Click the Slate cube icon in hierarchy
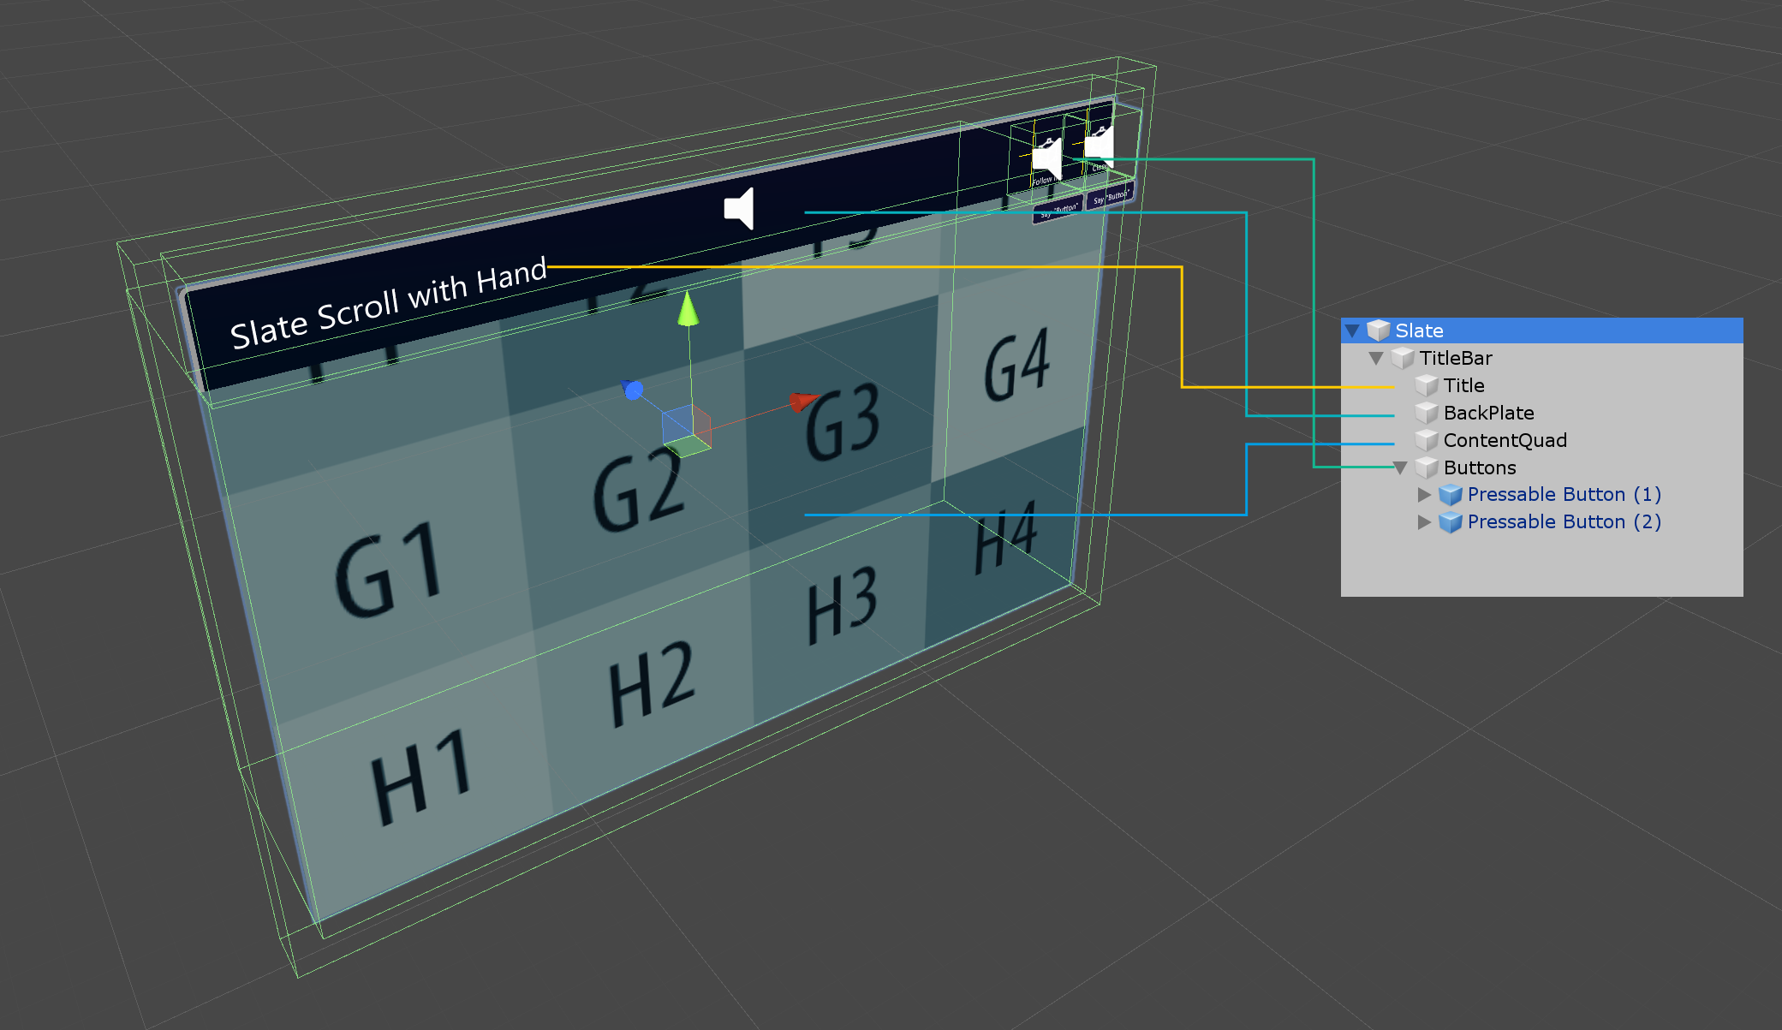 [1378, 330]
